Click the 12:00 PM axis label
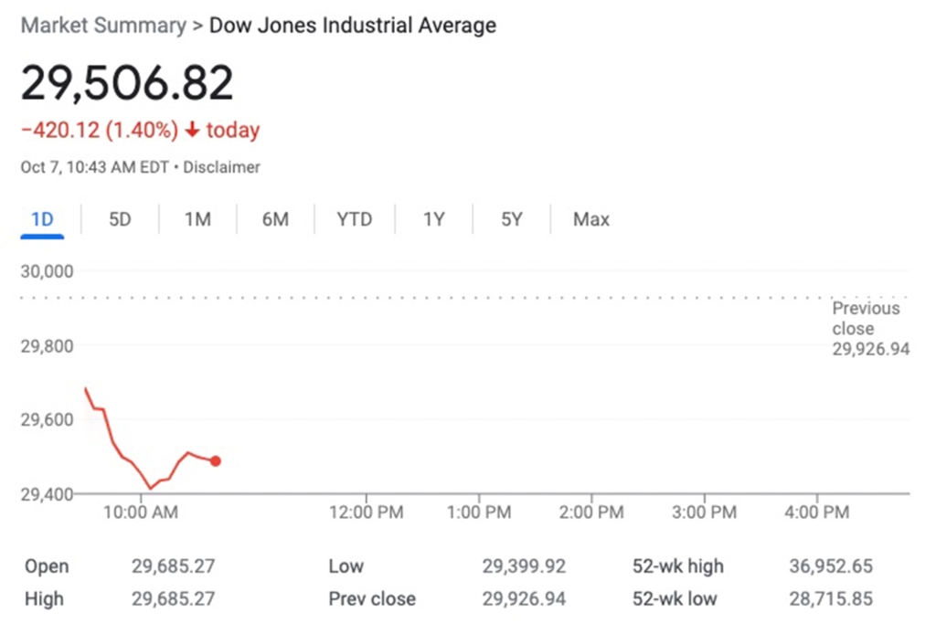 coord(366,512)
